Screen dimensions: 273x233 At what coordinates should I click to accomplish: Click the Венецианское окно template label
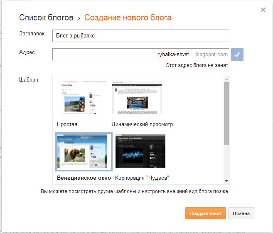(84, 178)
